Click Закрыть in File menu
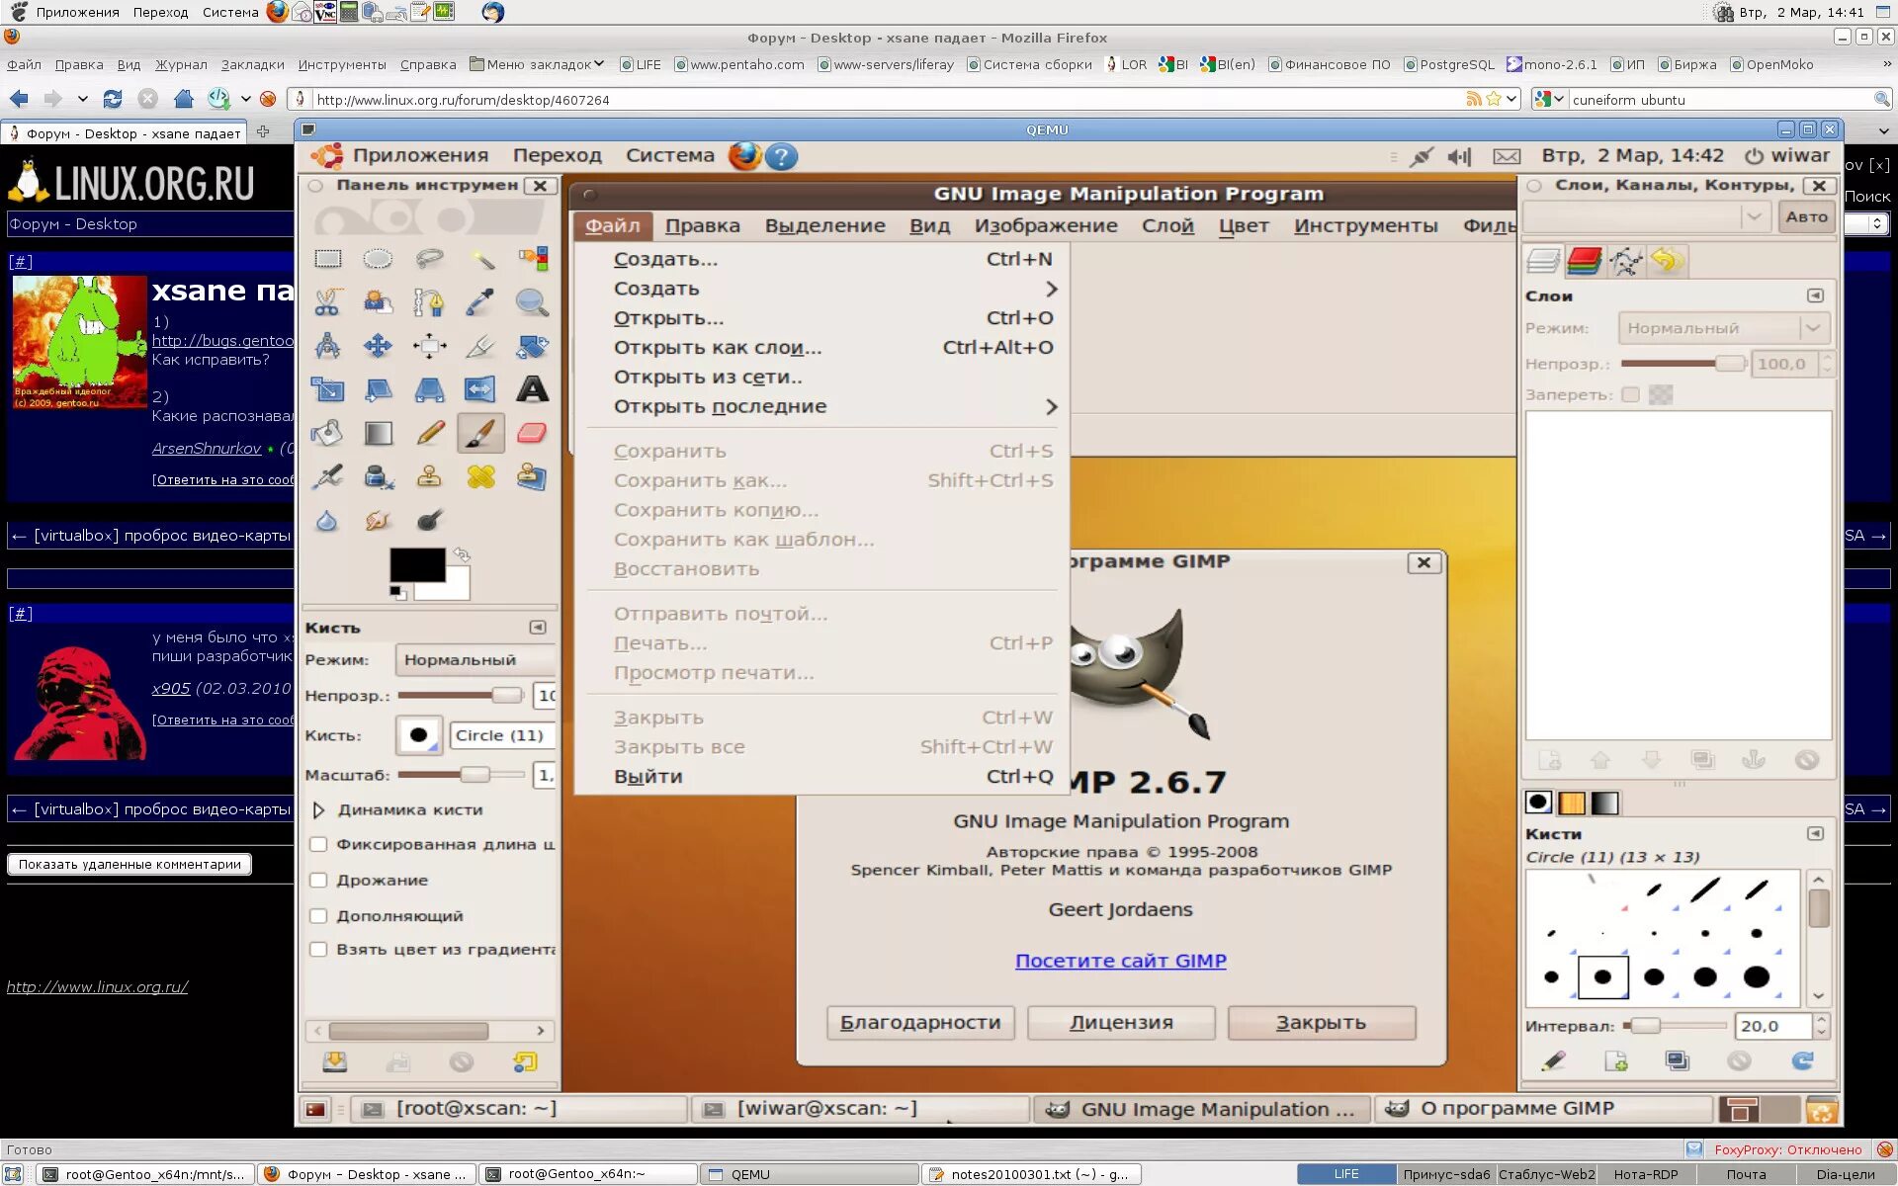 click(x=657, y=716)
